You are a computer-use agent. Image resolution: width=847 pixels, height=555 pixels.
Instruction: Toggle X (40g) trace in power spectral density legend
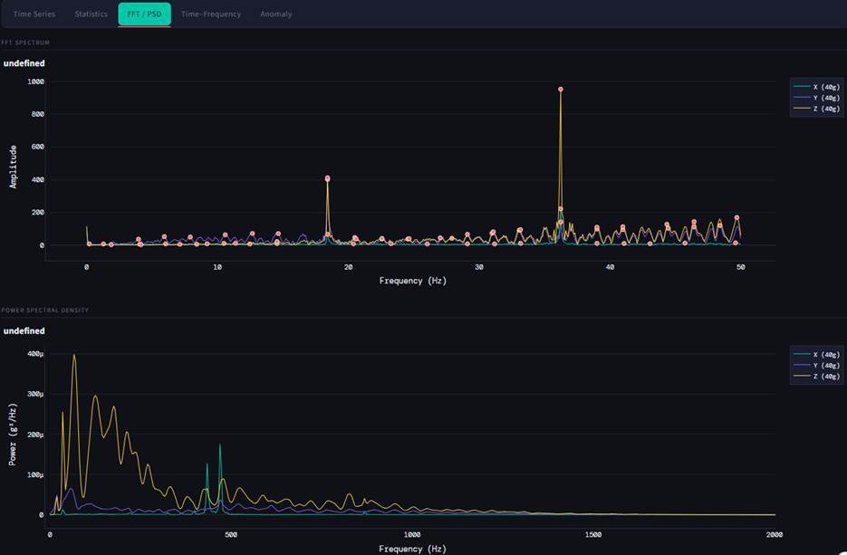tap(816, 355)
